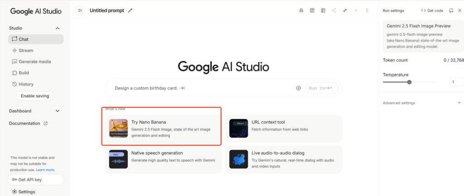Open the Live audio-to-audio dialog card
The image size is (464, 196).
click(284, 159)
